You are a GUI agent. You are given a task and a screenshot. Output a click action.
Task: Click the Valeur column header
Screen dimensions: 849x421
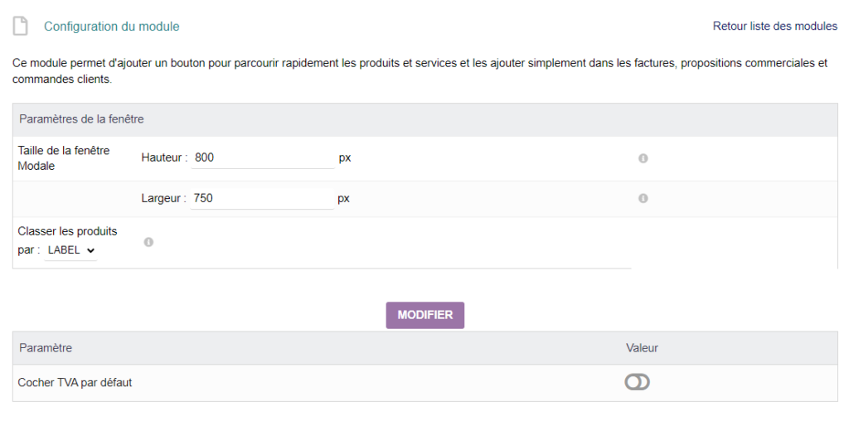pyautogui.click(x=642, y=348)
